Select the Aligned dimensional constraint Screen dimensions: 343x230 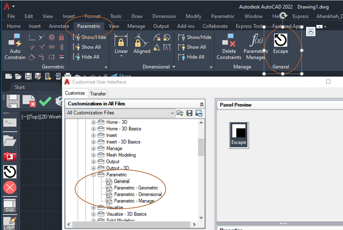142,44
